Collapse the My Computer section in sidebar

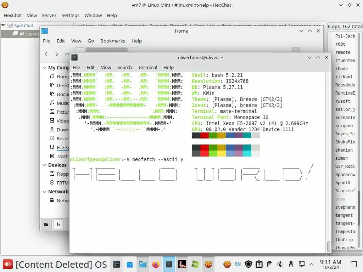pyautogui.click(x=44, y=68)
